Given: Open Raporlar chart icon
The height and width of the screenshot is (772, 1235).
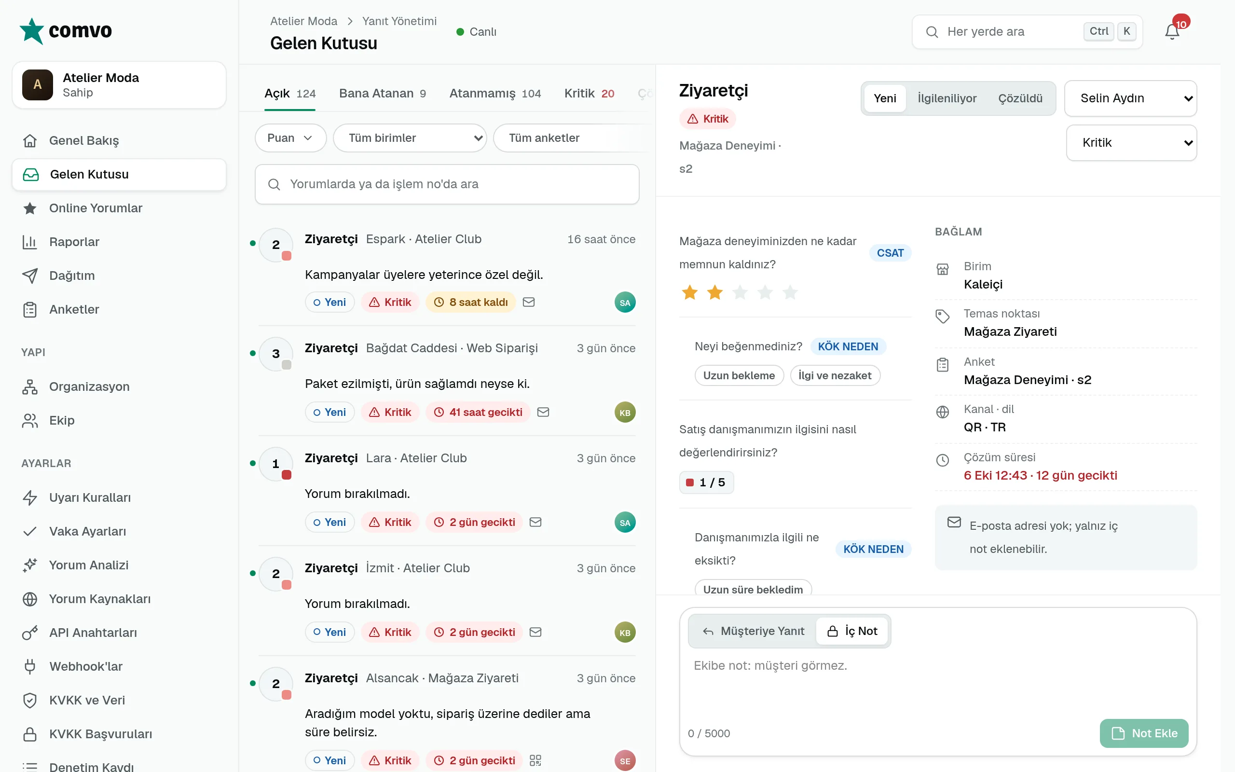Looking at the screenshot, I should coord(30,242).
